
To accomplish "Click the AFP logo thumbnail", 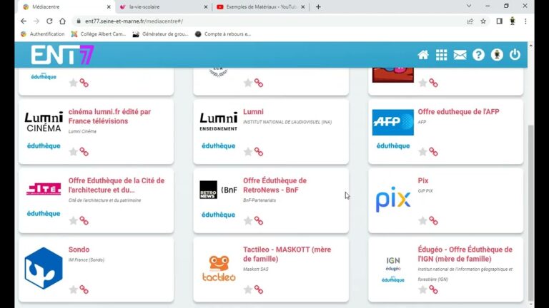I will click(x=393, y=122).
